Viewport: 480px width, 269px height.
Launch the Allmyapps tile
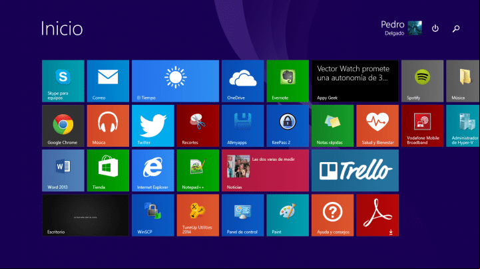click(x=243, y=126)
